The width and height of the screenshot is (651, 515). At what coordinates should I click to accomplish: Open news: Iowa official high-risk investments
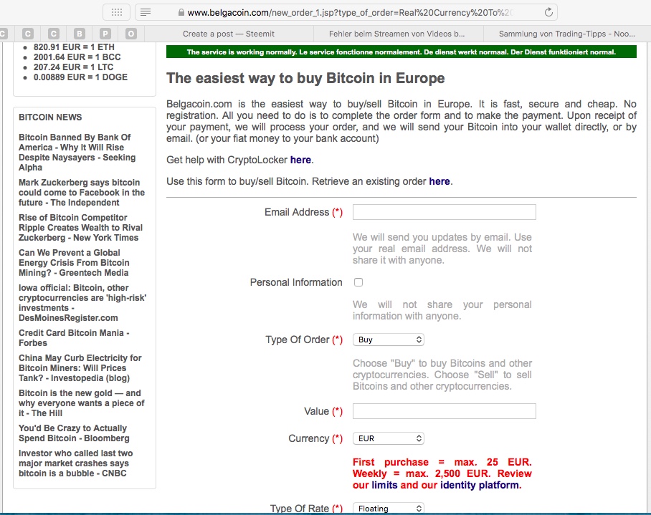click(x=82, y=303)
